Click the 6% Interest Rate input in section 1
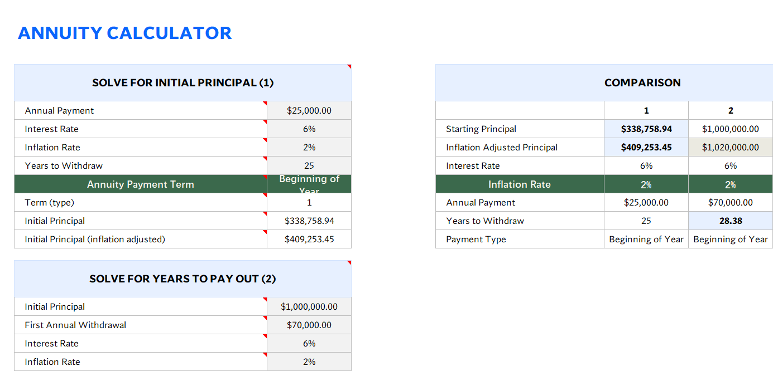 pos(309,129)
